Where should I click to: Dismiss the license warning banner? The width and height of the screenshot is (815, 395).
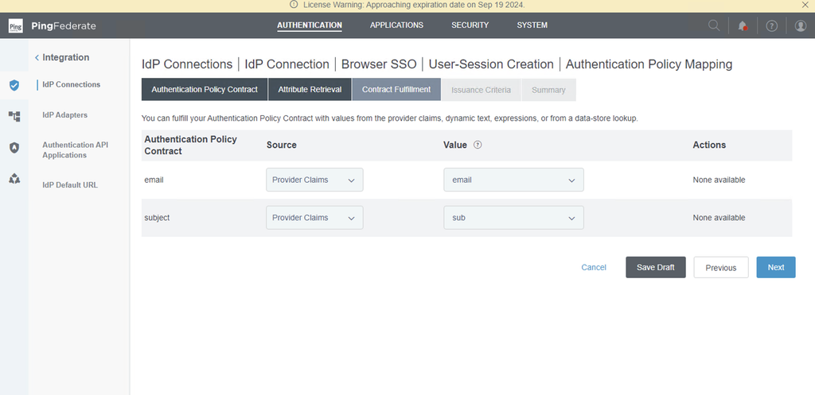(805, 5)
